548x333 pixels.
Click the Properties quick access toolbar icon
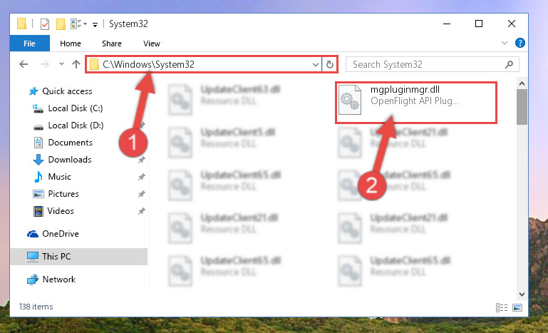point(45,24)
